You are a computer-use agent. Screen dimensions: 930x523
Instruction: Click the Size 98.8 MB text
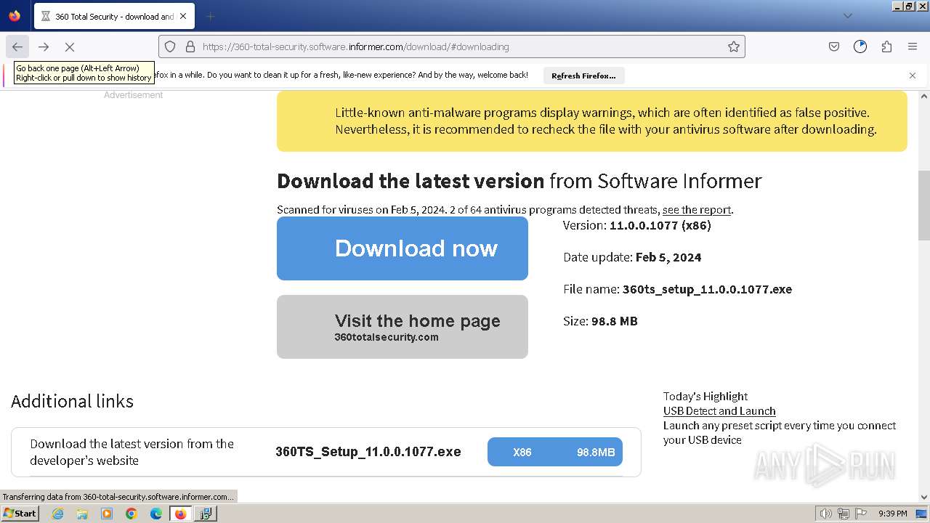(x=600, y=321)
